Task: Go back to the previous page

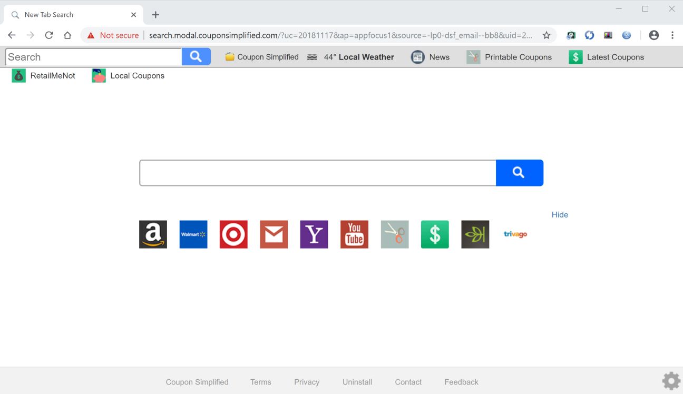Action: (x=12, y=35)
